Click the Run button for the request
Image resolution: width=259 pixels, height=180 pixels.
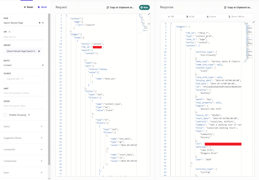point(144,8)
